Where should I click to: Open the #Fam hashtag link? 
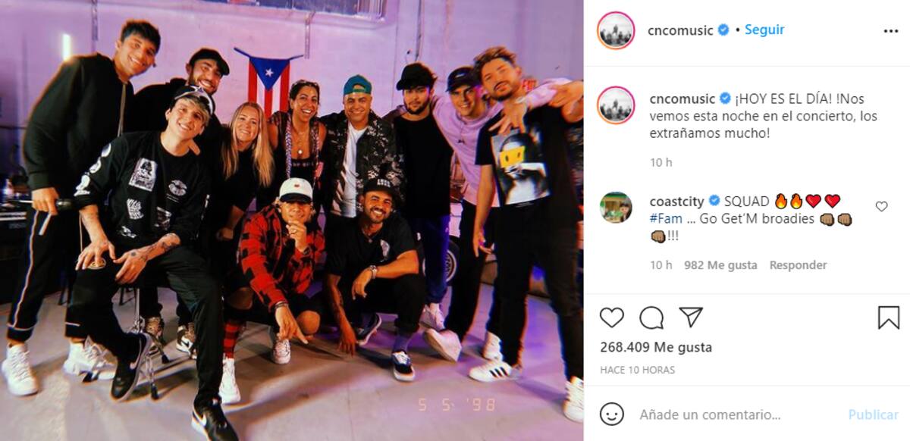pyautogui.click(x=666, y=218)
